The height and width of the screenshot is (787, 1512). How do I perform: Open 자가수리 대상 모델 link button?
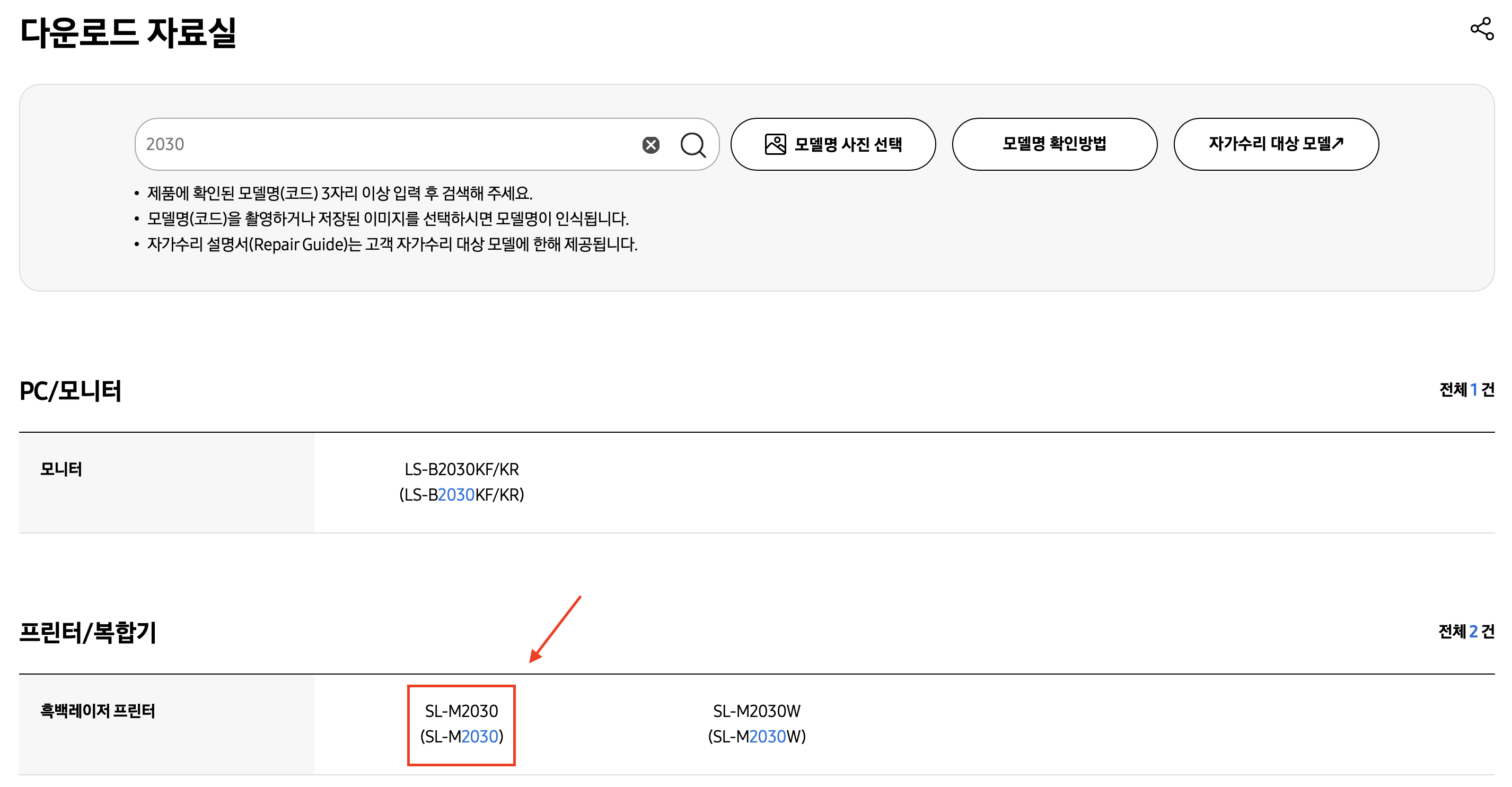click(1276, 144)
